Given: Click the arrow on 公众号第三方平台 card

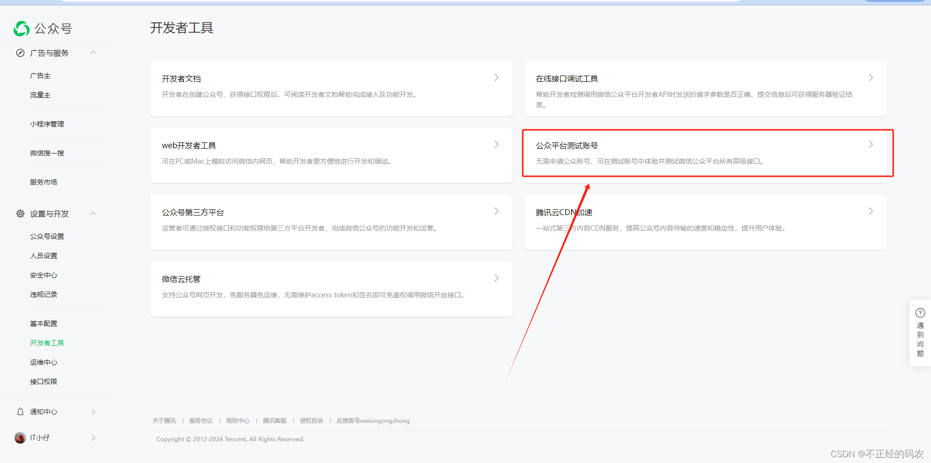Looking at the screenshot, I should [497, 211].
